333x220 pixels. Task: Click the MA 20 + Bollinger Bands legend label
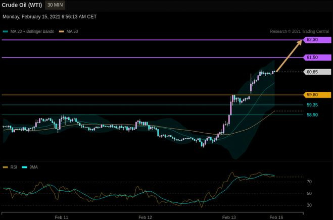pyautogui.click(x=32, y=31)
